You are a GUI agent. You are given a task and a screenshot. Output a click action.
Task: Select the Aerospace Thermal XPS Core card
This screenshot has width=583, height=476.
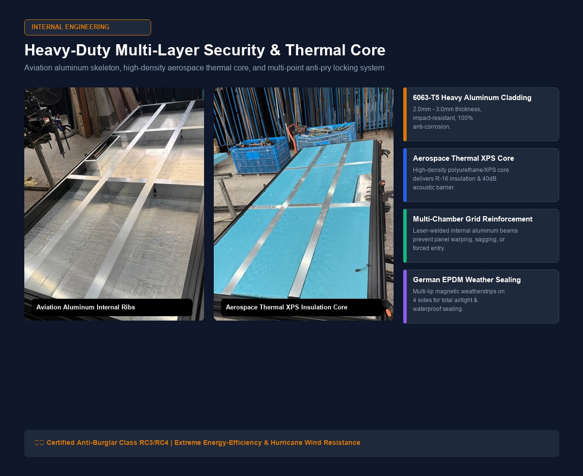pos(481,175)
